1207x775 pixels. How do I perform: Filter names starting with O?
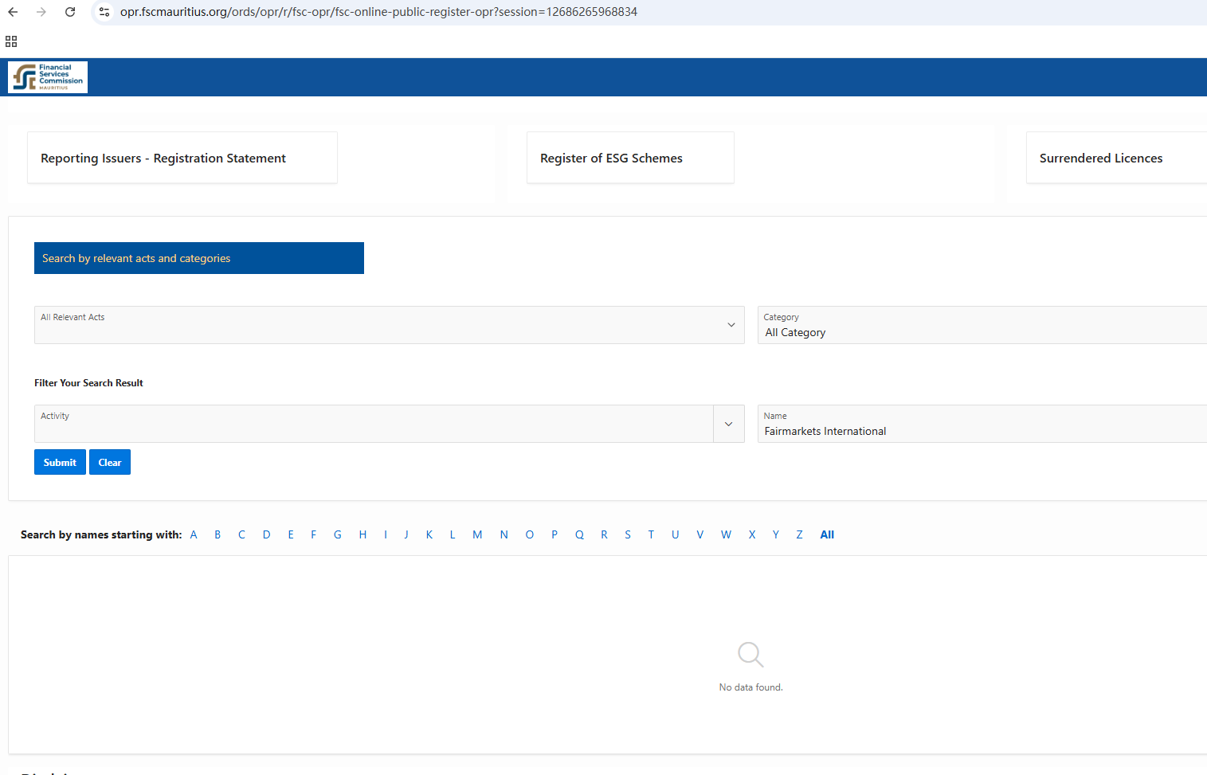tap(530, 534)
